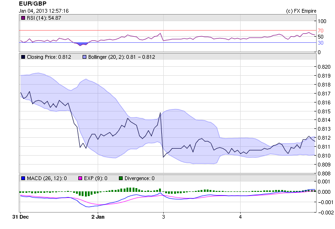Click the date axis label 3
Screen dimensions: 335x229
163,217
